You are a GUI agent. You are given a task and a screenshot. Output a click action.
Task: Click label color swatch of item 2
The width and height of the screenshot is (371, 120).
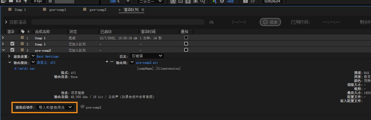click(22, 44)
